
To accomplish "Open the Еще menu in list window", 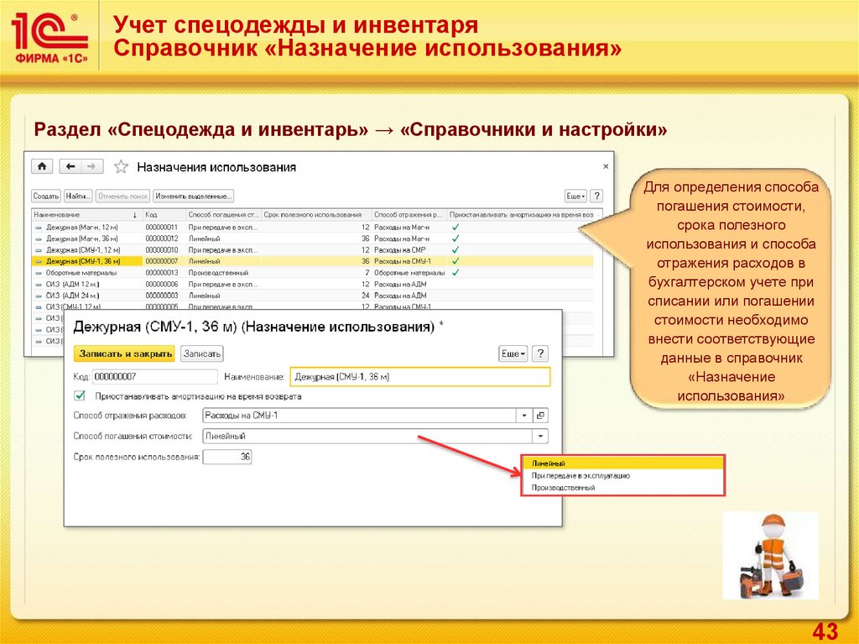I will 575,196.
